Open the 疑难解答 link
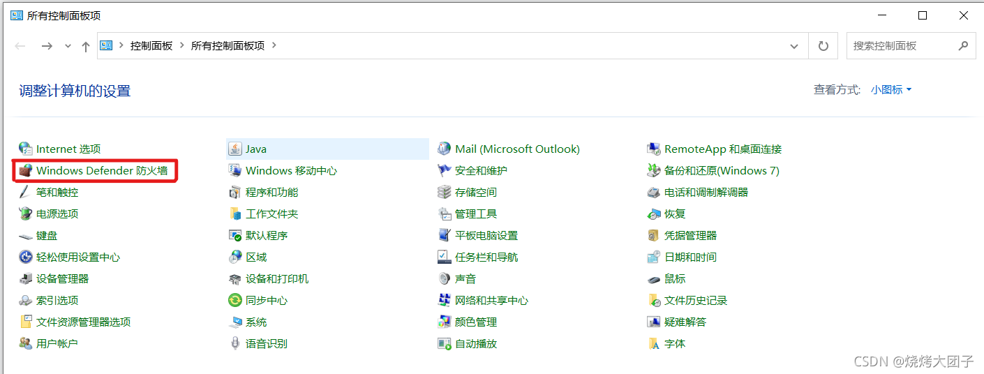The height and width of the screenshot is (374, 984). tap(685, 322)
